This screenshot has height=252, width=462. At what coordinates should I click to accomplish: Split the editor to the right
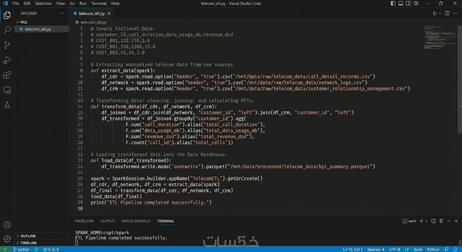coord(447,13)
